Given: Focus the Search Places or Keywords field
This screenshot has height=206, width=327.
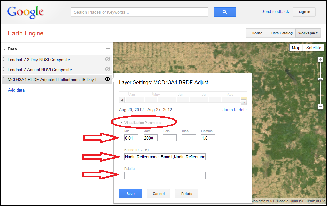Looking at the screenshot, I should [x=139, y=12].
